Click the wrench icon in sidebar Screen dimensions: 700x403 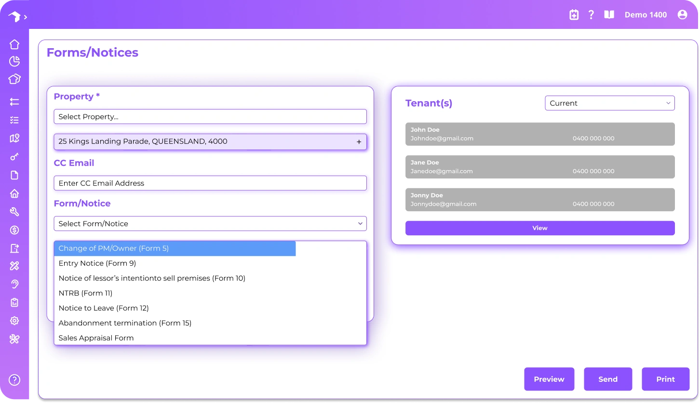pyautogui.click(x=14, y=212)
